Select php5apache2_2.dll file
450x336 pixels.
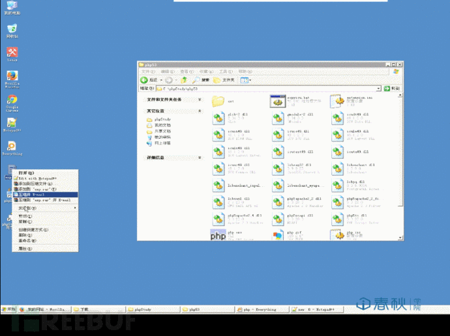pyautogui.click(x=297, y=203)
